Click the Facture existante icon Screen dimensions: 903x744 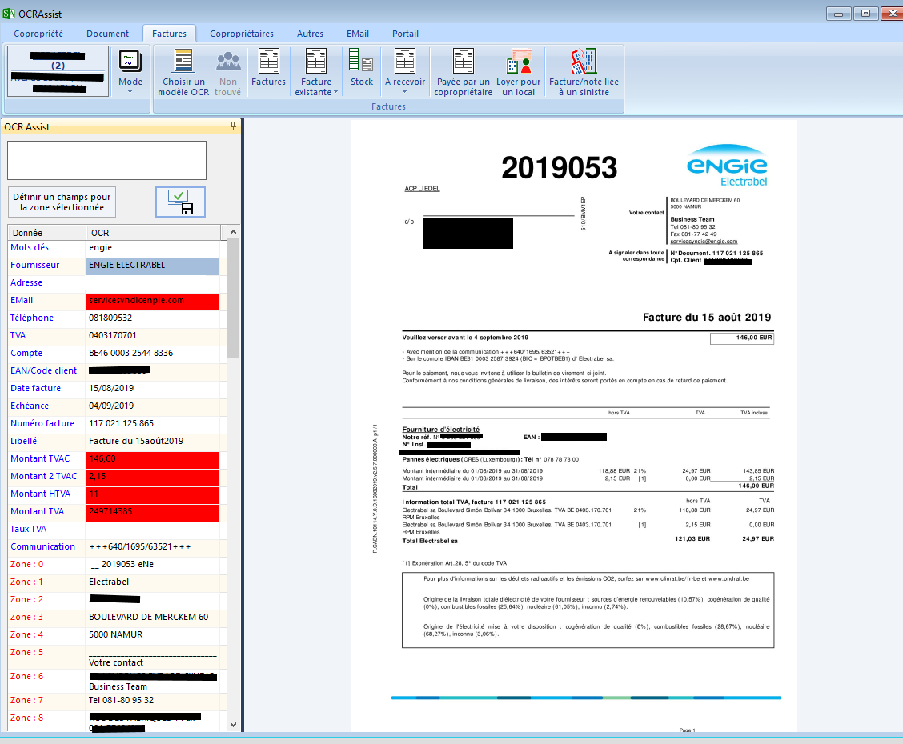(x=315, y=62)
